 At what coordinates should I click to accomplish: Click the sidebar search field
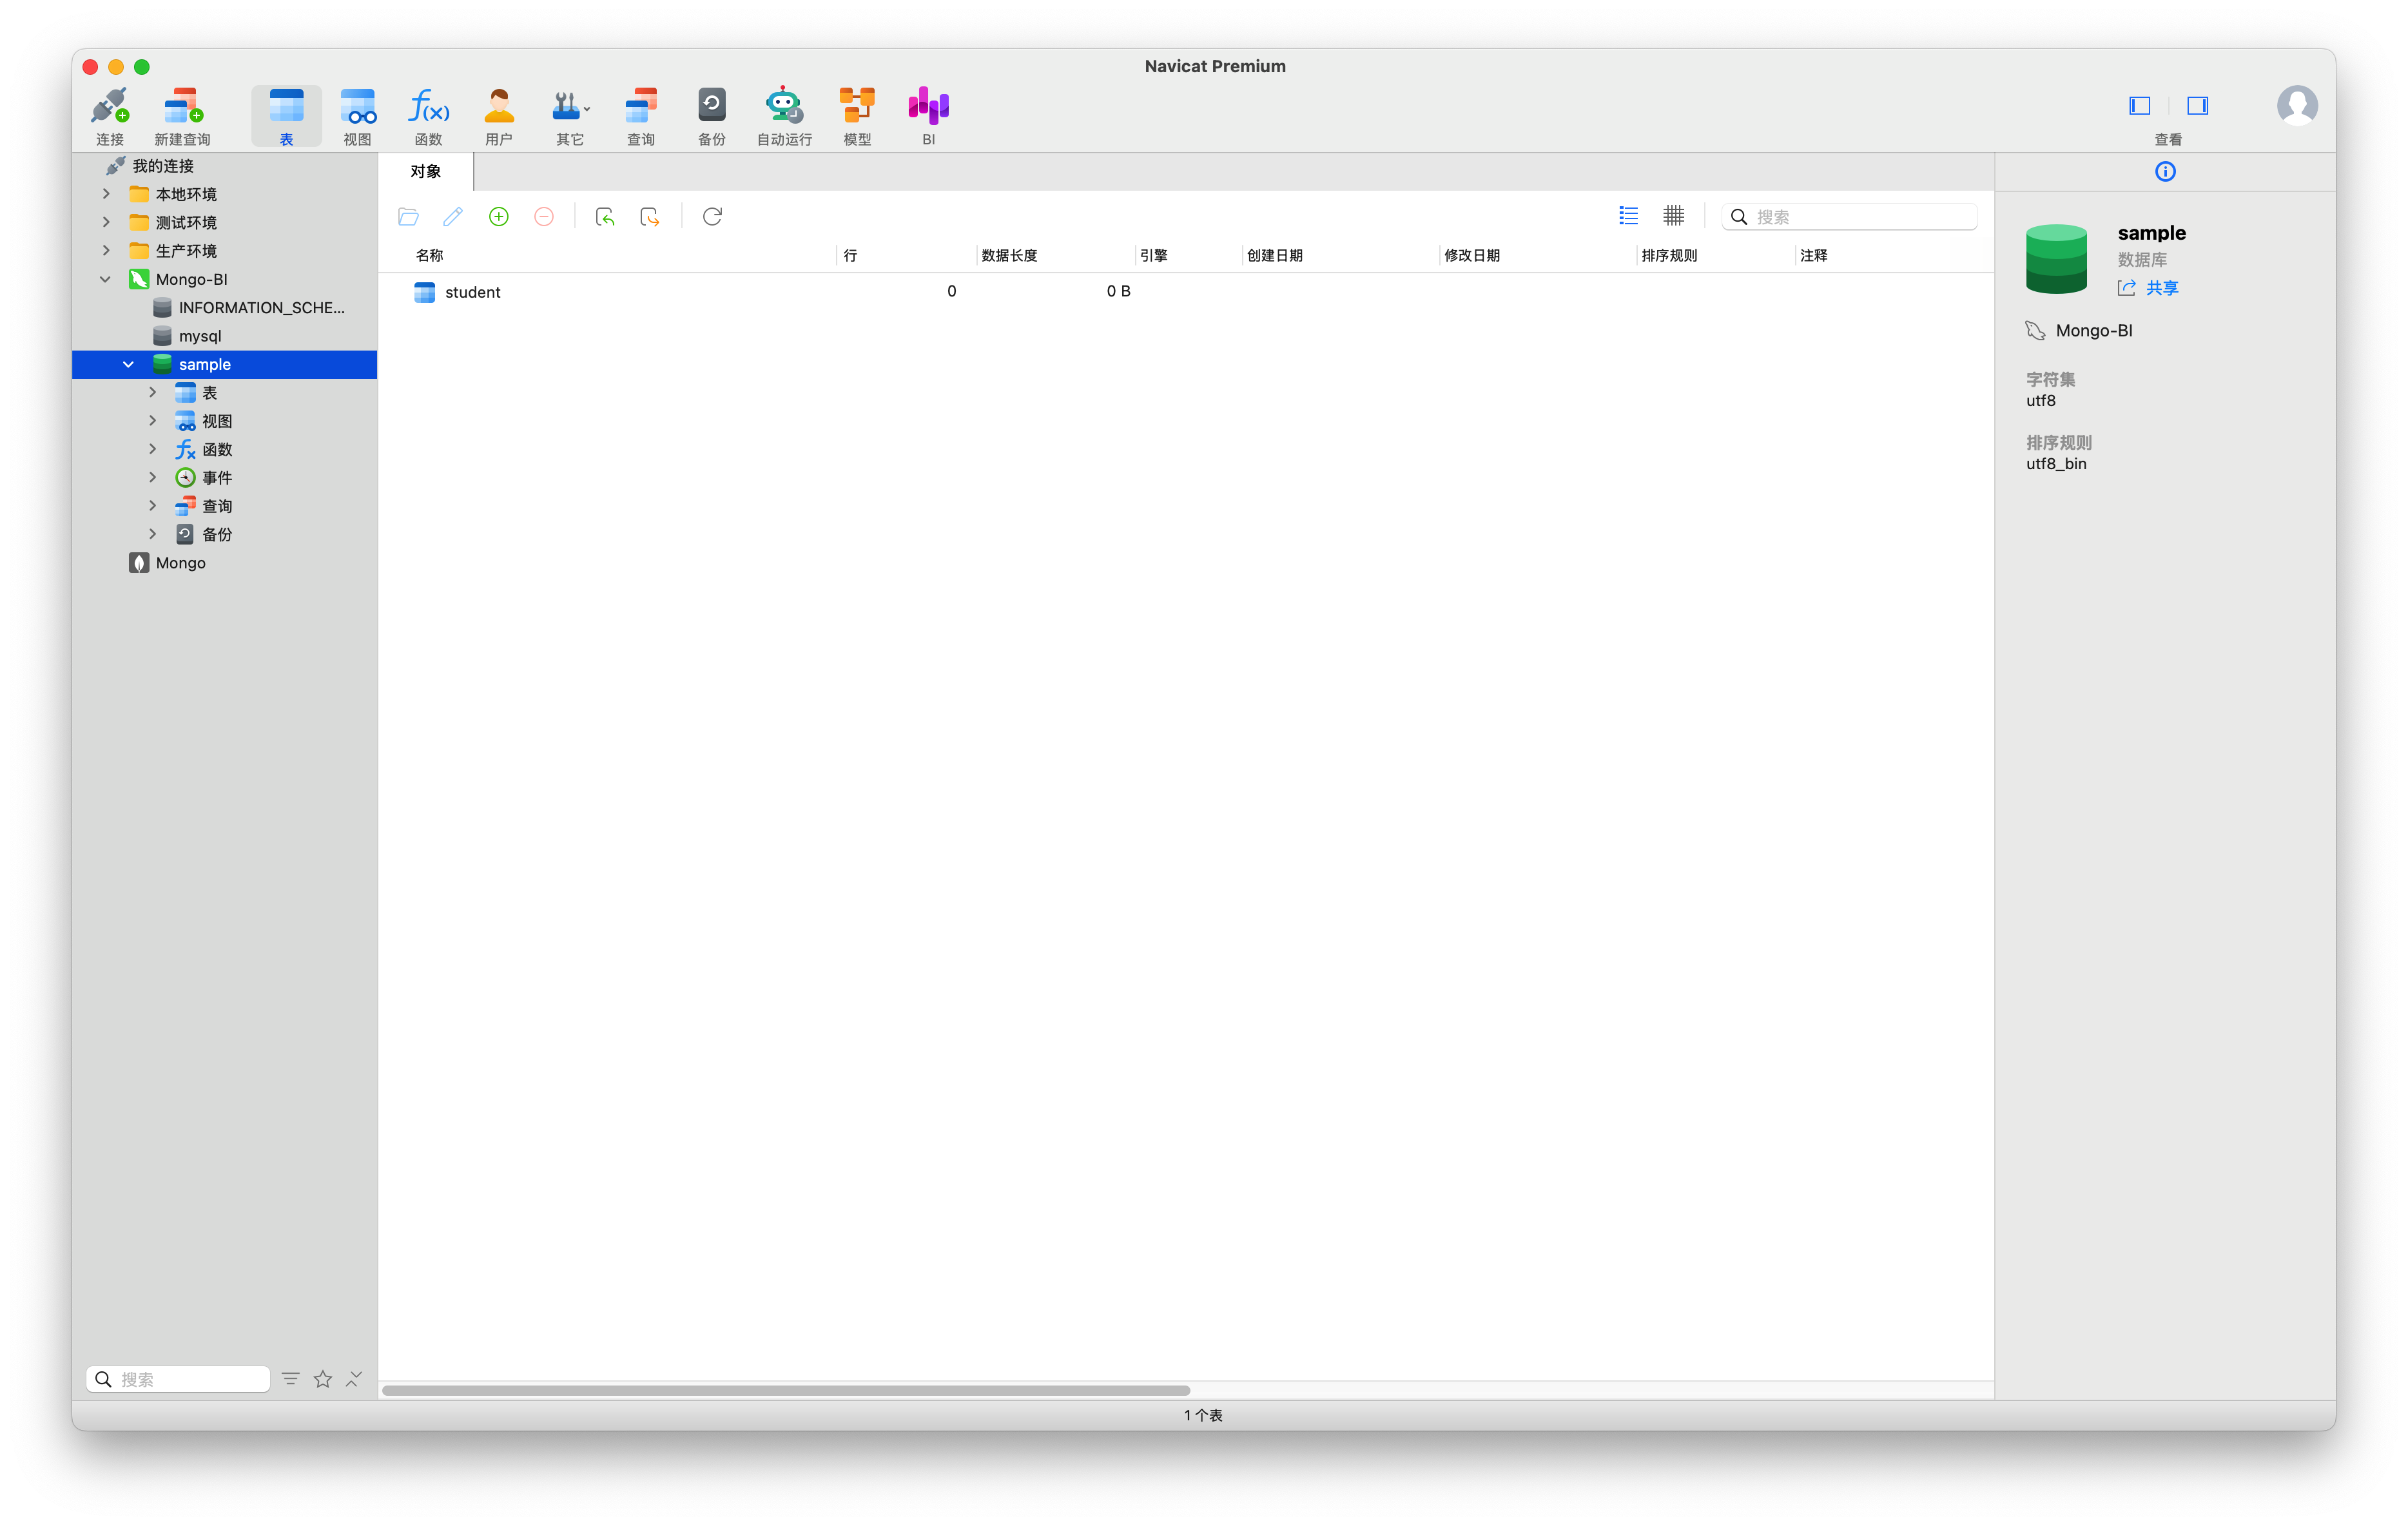coord(178,1379)
